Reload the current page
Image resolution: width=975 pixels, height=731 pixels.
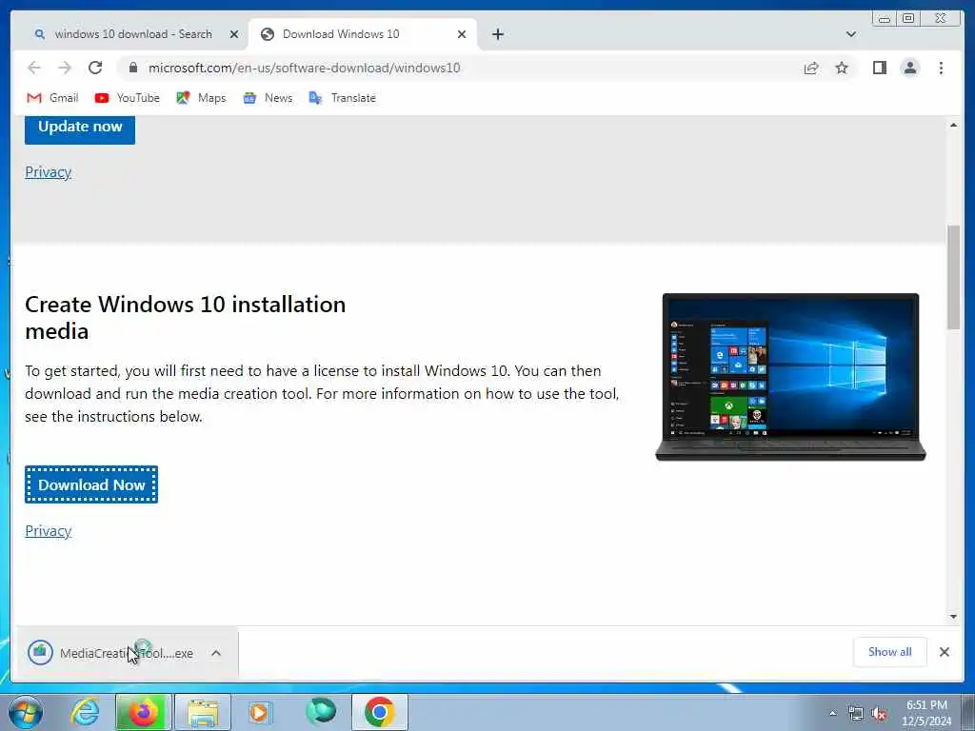click(95, 68)
